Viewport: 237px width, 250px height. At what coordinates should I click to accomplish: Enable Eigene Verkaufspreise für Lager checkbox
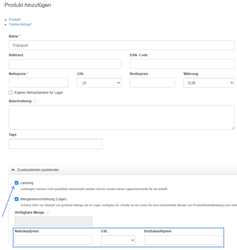pos(11,92)
